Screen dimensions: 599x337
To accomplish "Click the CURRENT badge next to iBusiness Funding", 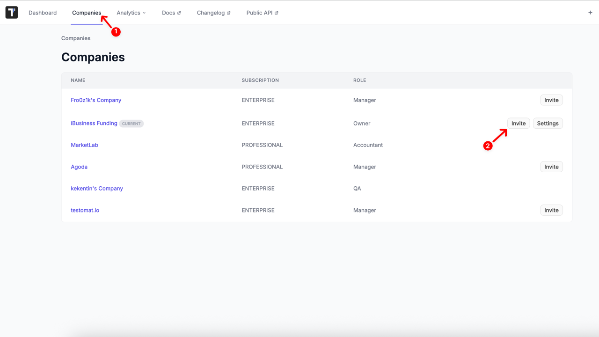I will click(131, 123).
